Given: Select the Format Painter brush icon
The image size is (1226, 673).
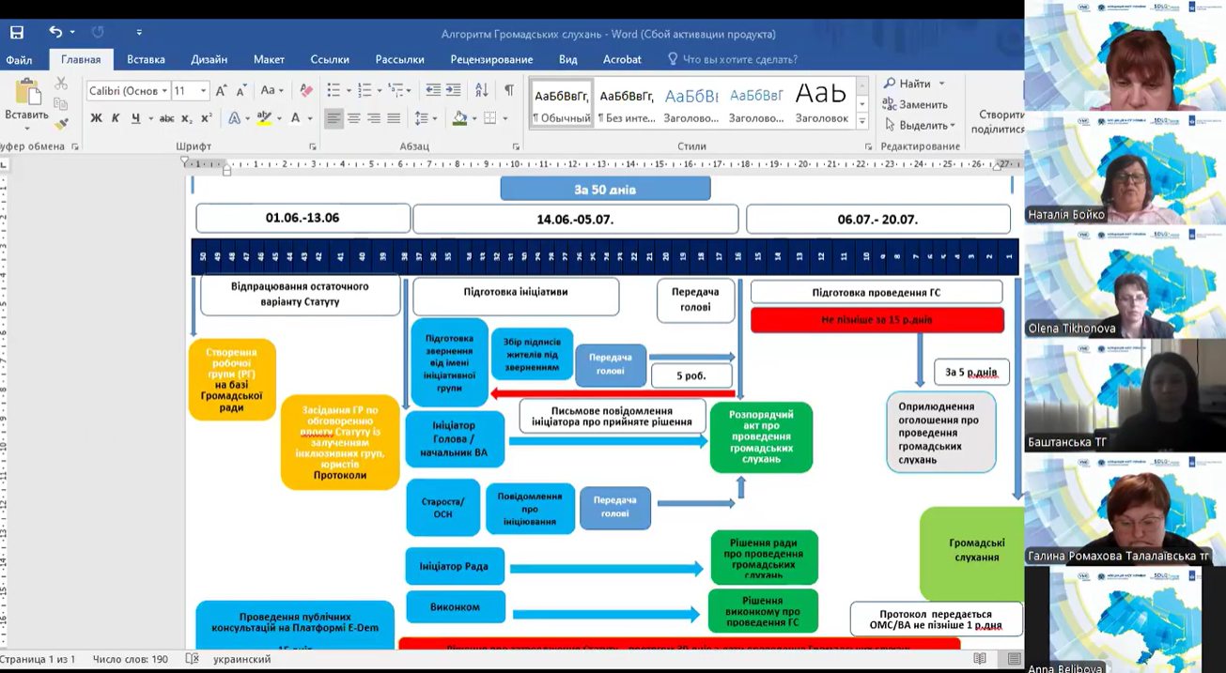Looking at the screenshot, I should coord(61,122).
